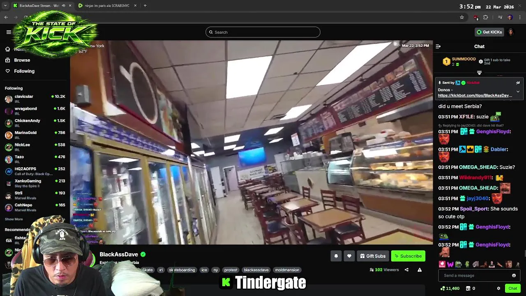Open chat settings gear icon
This screenshot has width=526, height=296.
[x=498, y=289]
